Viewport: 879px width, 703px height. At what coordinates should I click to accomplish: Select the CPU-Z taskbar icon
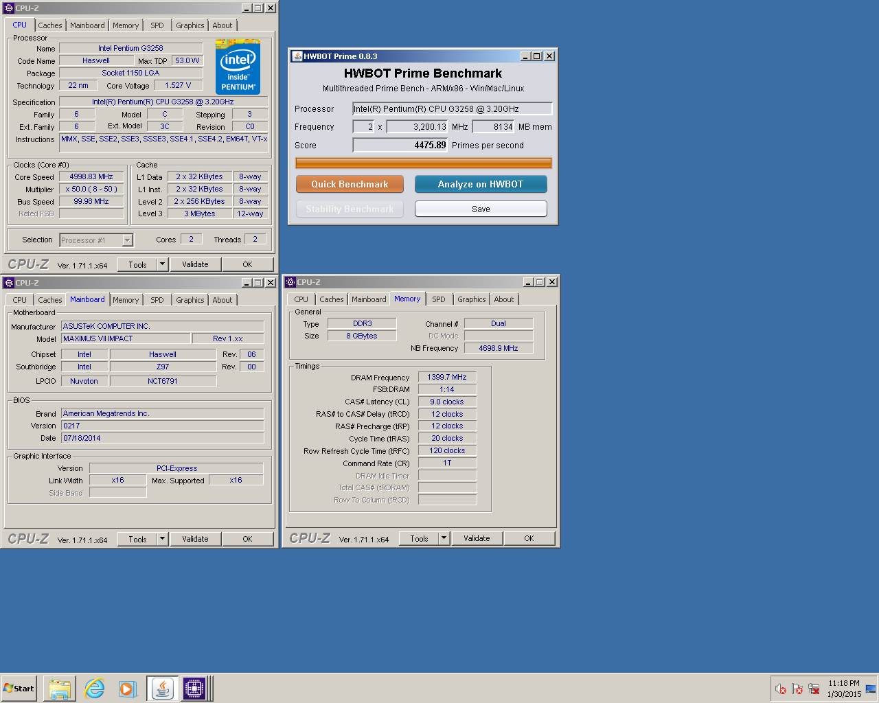194,689
